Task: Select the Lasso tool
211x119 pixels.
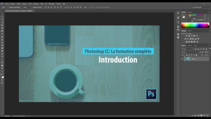Action: pos(2,20)
